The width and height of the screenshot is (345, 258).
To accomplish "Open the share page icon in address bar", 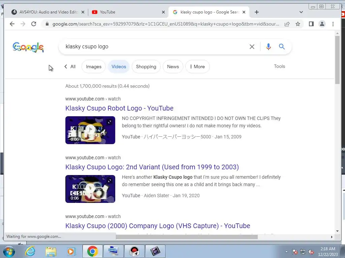I will (x=287, y=24).
